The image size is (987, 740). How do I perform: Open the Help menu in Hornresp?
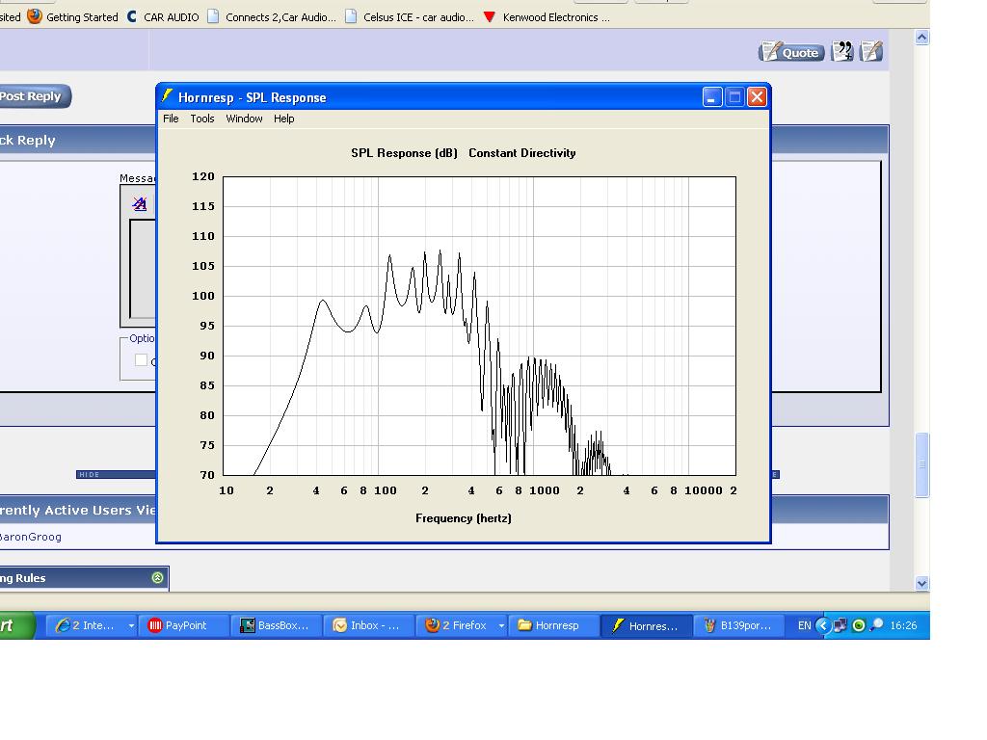(x=284, y=119)
